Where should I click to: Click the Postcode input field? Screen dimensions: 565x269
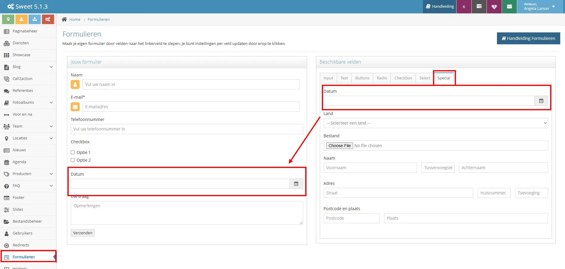(352, 218)
